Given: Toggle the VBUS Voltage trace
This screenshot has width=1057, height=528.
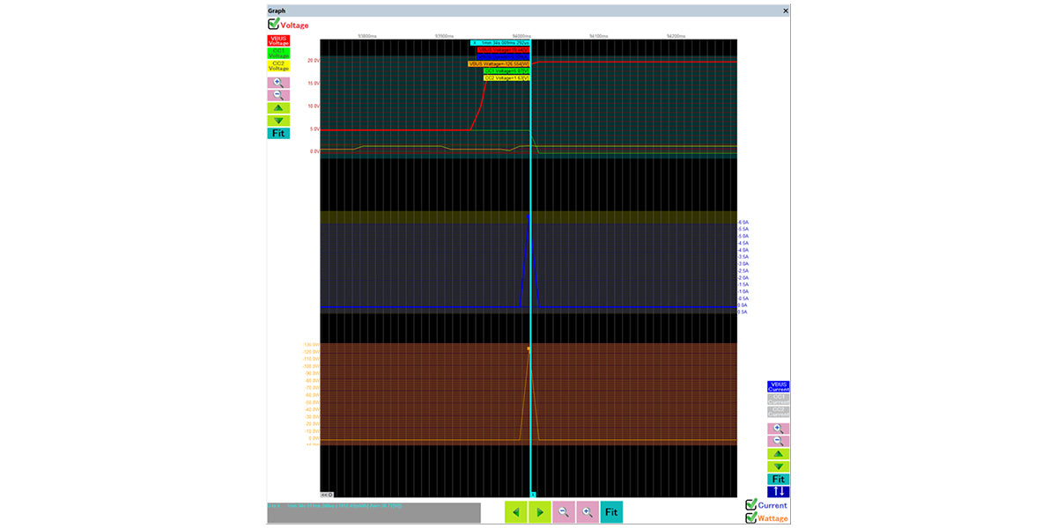Looking at the screenshot, I should 278,40.
